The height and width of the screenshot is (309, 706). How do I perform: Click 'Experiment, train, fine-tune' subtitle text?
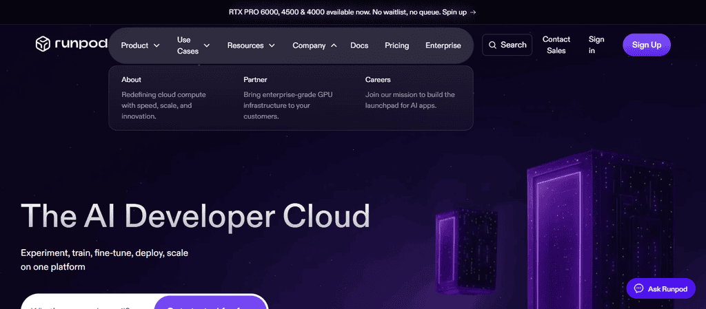[x=105, y=260]
